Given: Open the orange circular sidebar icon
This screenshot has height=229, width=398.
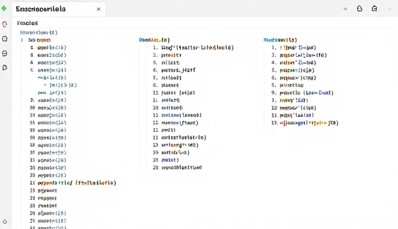Looking at the screenshot, I should pos(4,24).
